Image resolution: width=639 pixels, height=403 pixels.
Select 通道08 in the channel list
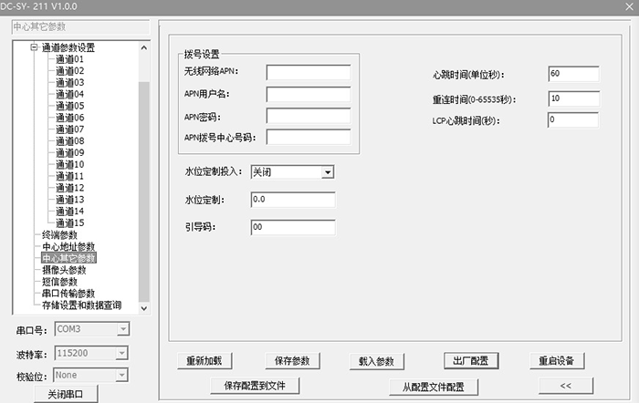pos(69,141)
